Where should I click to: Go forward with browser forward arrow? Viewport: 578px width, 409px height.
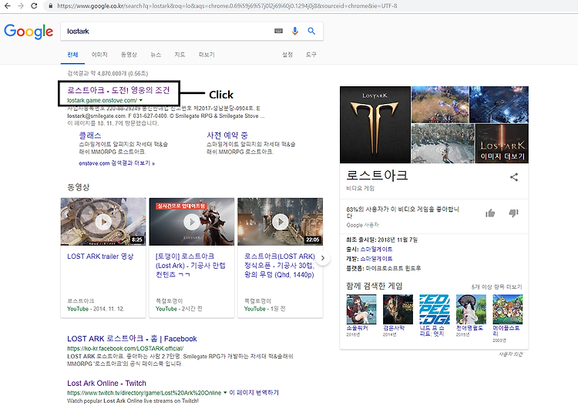21,6
